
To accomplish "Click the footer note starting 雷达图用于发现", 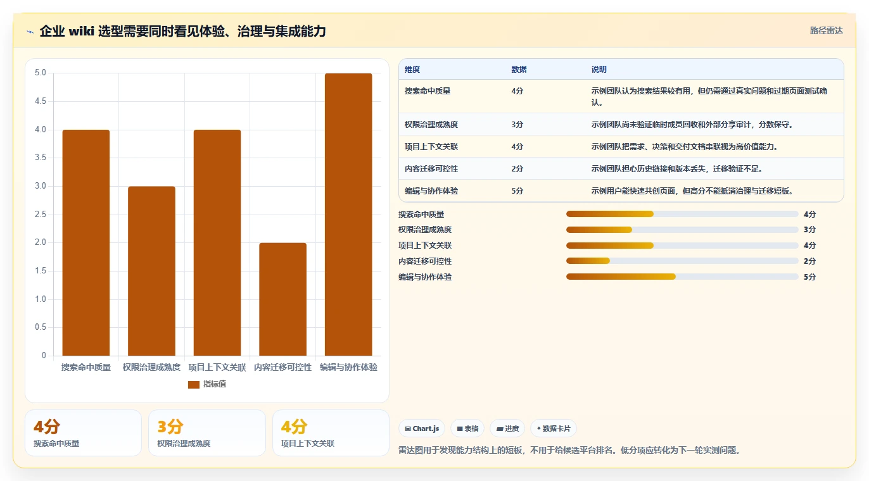I will tap(569, 451).
